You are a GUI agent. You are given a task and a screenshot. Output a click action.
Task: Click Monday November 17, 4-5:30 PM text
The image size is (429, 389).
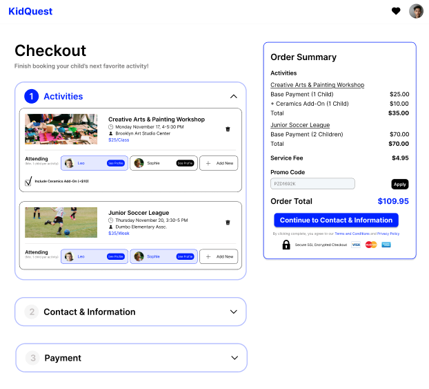pos(150,126)
